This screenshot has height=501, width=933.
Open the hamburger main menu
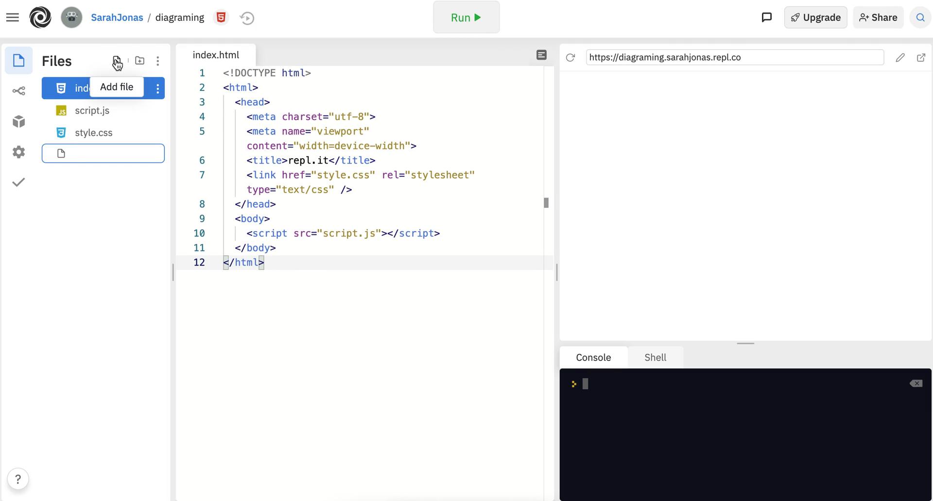point(13,17)
